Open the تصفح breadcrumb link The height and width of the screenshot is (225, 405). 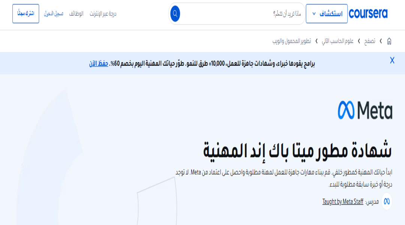[370, 41]
